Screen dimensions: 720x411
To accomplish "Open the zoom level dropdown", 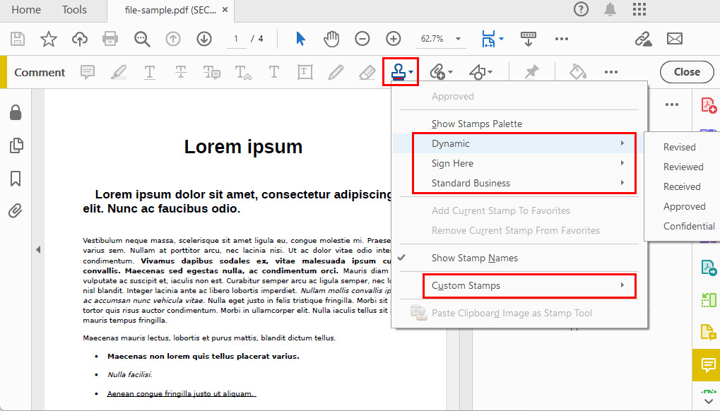I will pyautogui.click(x=456, y=39).
